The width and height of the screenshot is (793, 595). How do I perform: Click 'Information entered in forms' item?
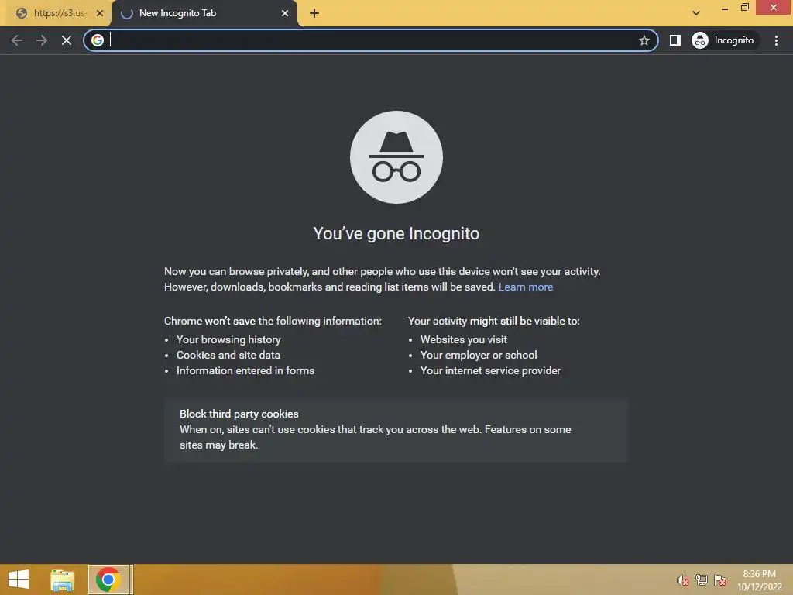click(245, 371)
